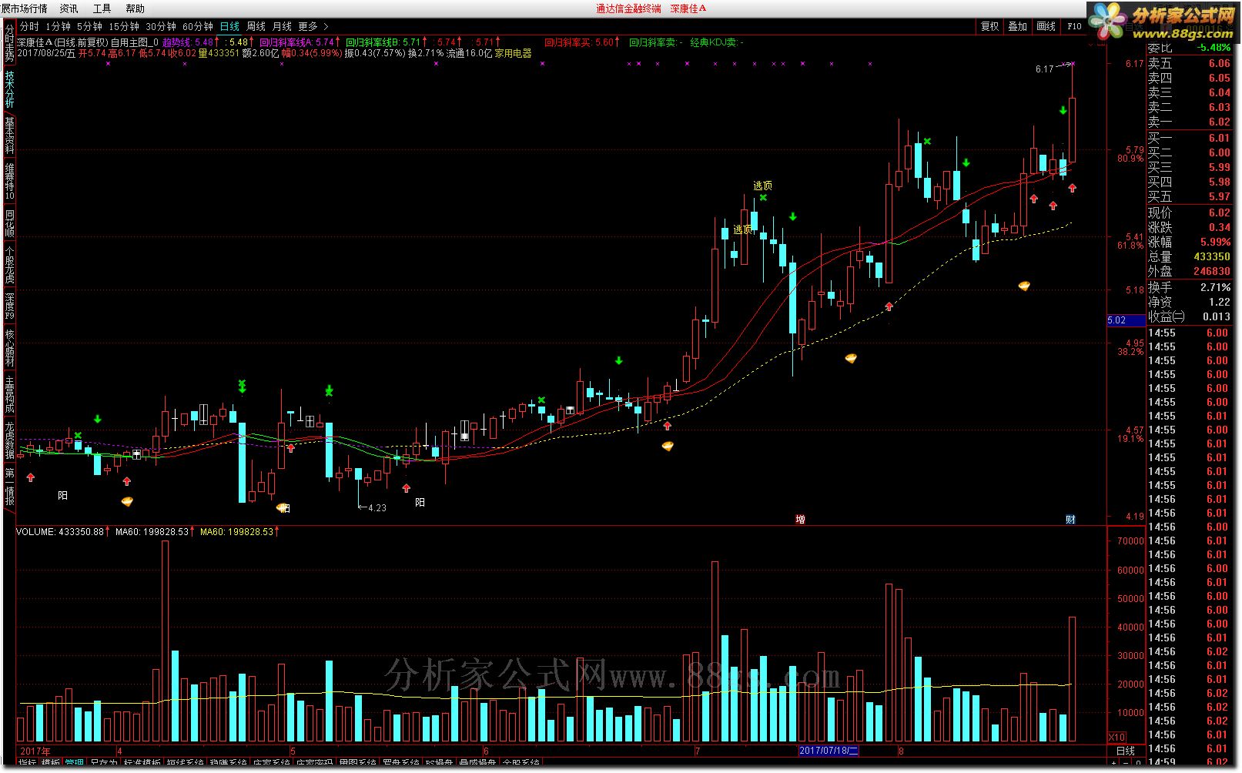Switch chart to 1分钟 period
Screen dimensions: 1242x773
point(58,26)
